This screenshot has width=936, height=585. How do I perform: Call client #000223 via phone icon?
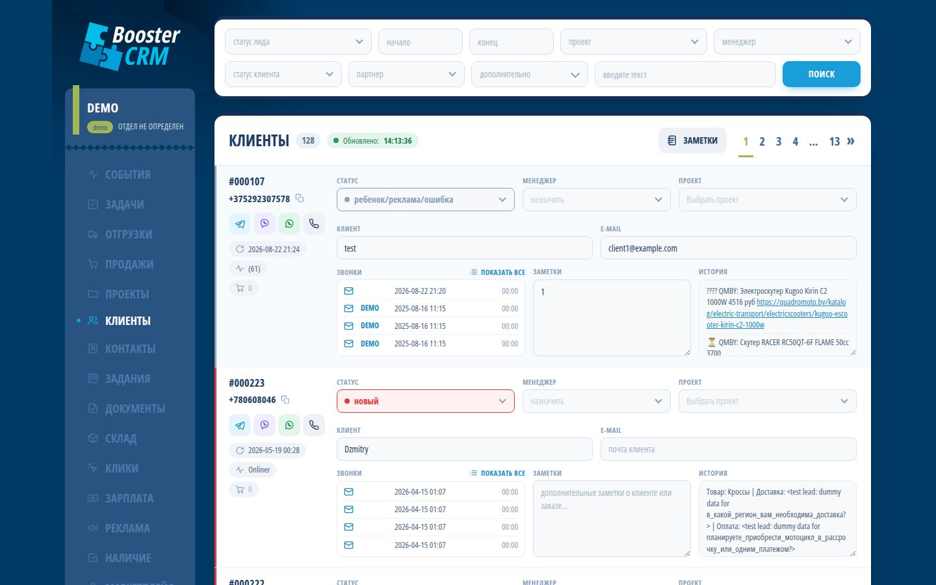click(314, 425)
